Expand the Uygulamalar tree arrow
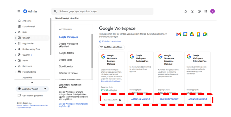231x117 pixels. pos(16,43)
